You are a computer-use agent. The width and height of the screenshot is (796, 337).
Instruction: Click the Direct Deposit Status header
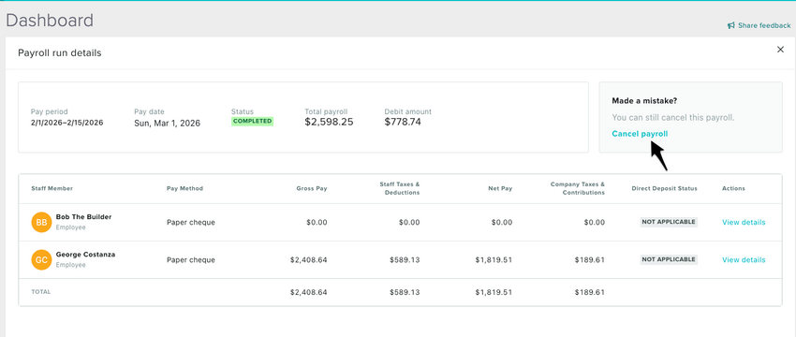(665, 188)
